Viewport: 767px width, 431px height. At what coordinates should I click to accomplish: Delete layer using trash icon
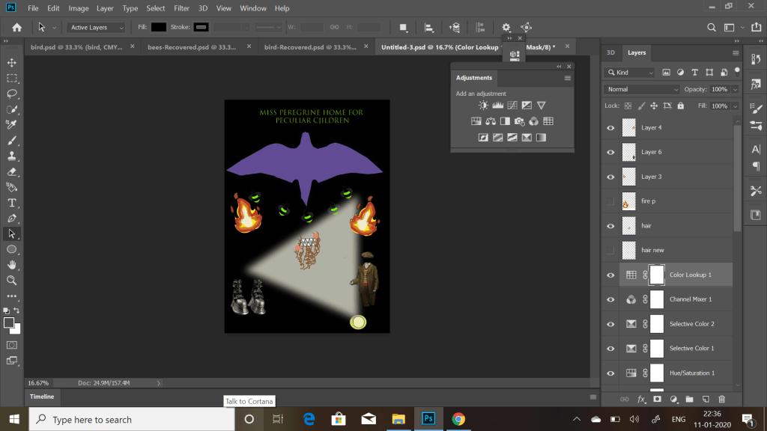coord(722,399)
